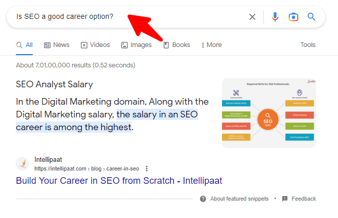
Task: Open the three-dot menu beside Intellipaat URL
Action: 147,168
